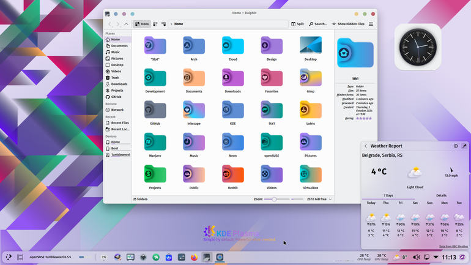Go back in Weather Report widget
Screen dimensions: 471x265
click(366, 146)
